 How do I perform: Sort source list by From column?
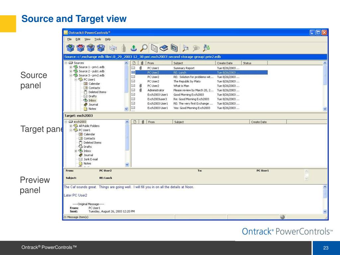[159, 63]
